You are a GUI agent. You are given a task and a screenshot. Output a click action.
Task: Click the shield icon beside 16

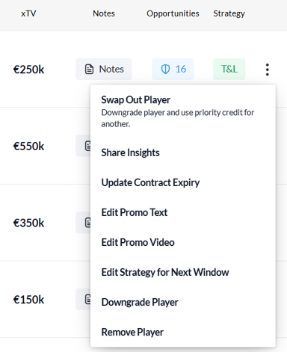coord(165,70)
